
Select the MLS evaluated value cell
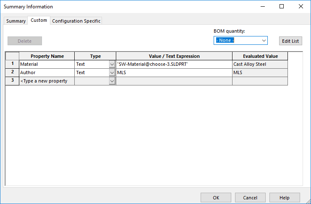pos(260,72)
